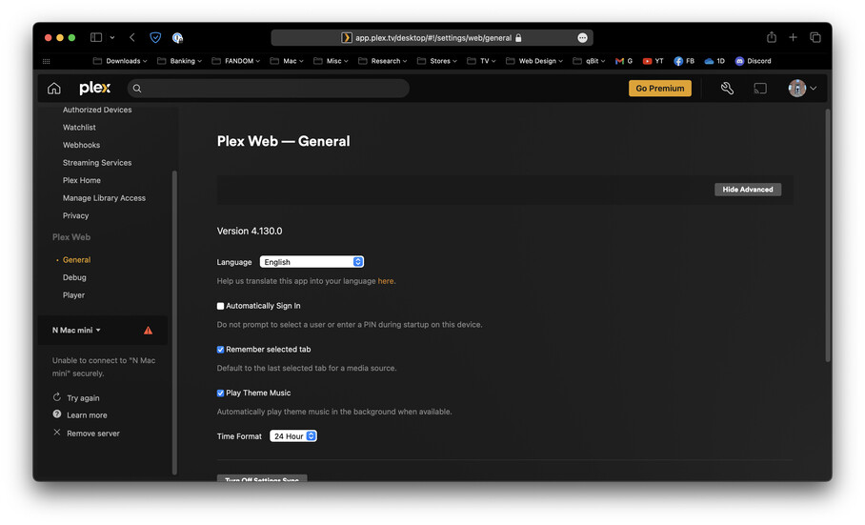
Task: Enable Automatically Sign In checkbox
Action: [220, 306]
